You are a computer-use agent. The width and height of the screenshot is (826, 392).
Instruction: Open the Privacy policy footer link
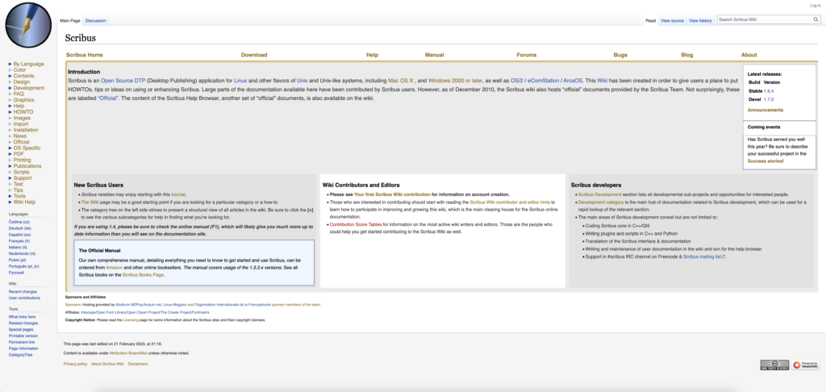coord(75,364)
